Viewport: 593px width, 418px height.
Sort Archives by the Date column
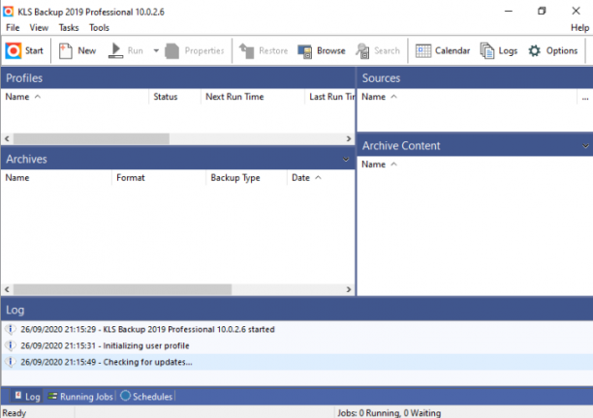click(x=321, y=177)
